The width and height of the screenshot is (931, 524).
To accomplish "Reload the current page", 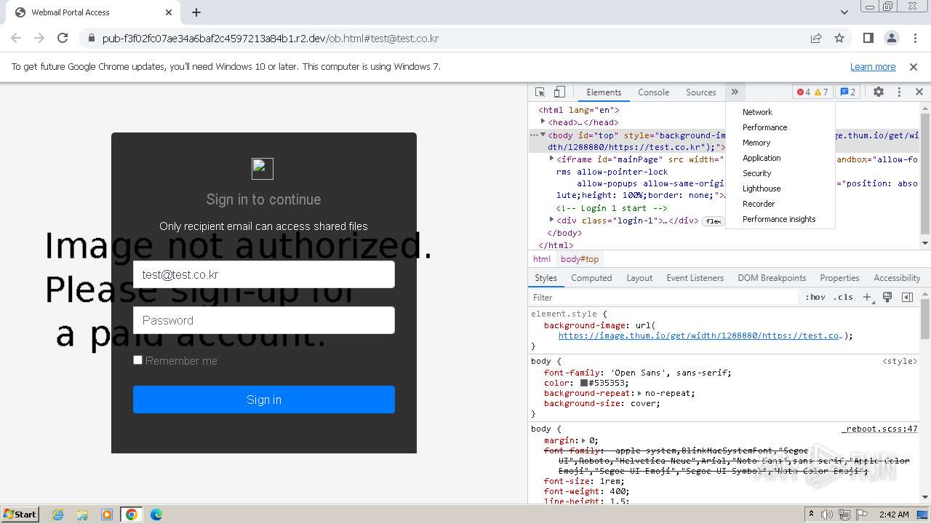I will coord(63,38).
